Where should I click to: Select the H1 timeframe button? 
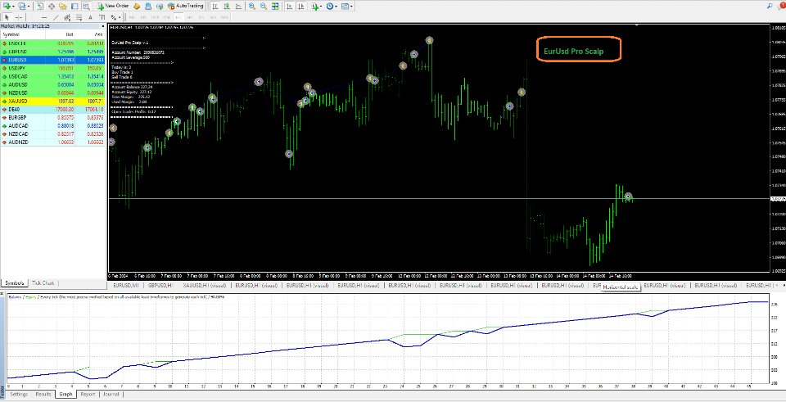[178, 17]
